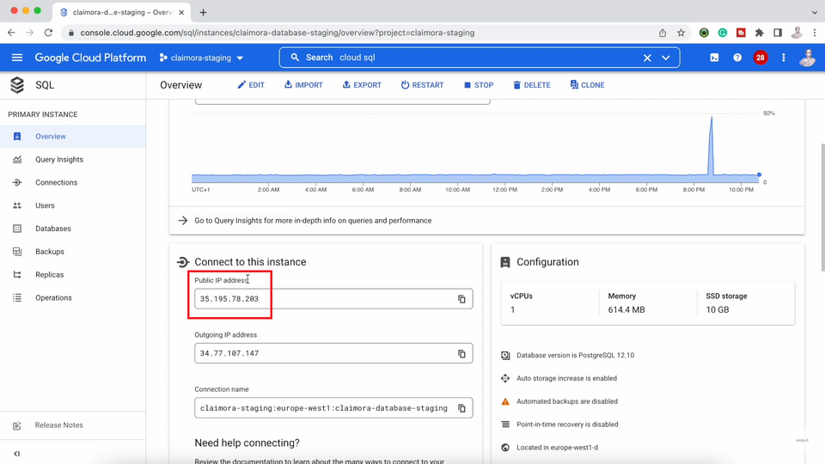Copy the Outgoing IP address
The image size is (825, 464).
tap(461, 353)
